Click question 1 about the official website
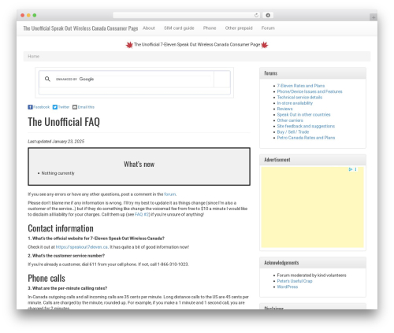Screen dimensions: 394x333 (96, 239)
